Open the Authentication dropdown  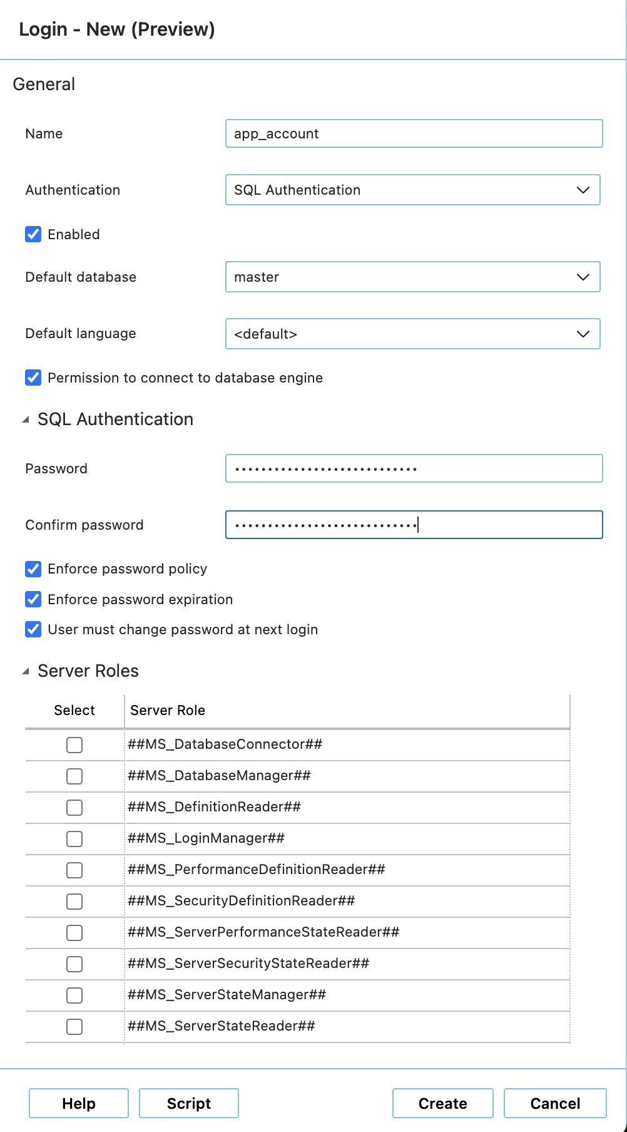pyautogui.click(x=412, y=190)
